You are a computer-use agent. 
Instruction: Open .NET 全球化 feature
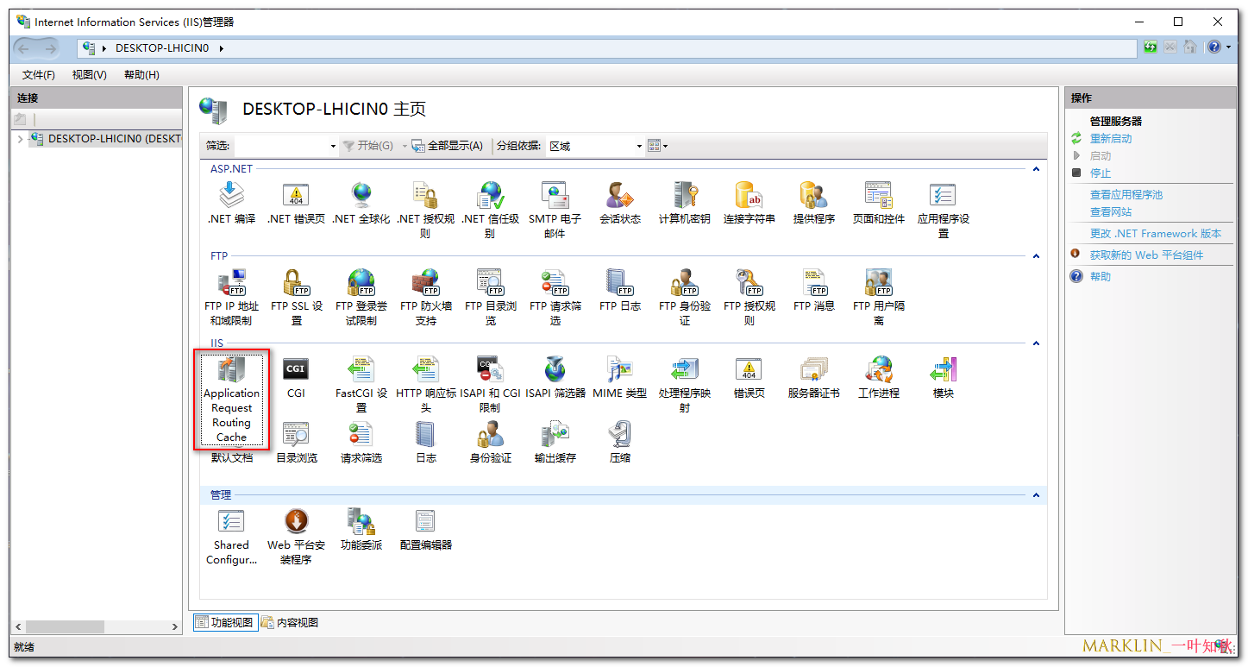point(361,204)
